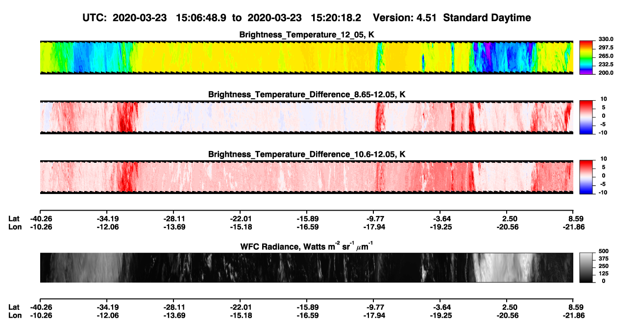Click the "Lon" row label under 10.6-12.05 panel
This screenshot has height=326, width=637.
[15, 227]
